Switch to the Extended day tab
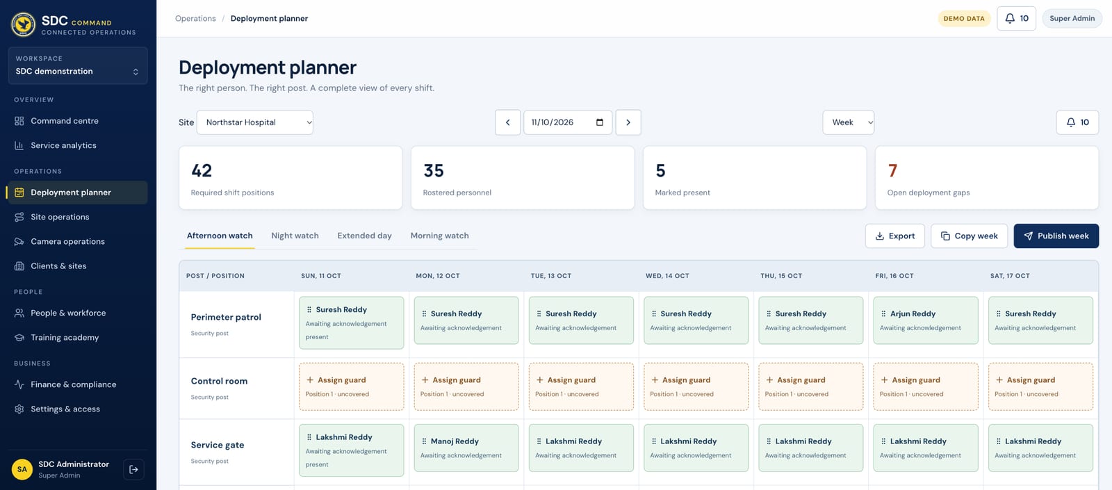Viewport: 1112px width, 490px height. point(364,236)
